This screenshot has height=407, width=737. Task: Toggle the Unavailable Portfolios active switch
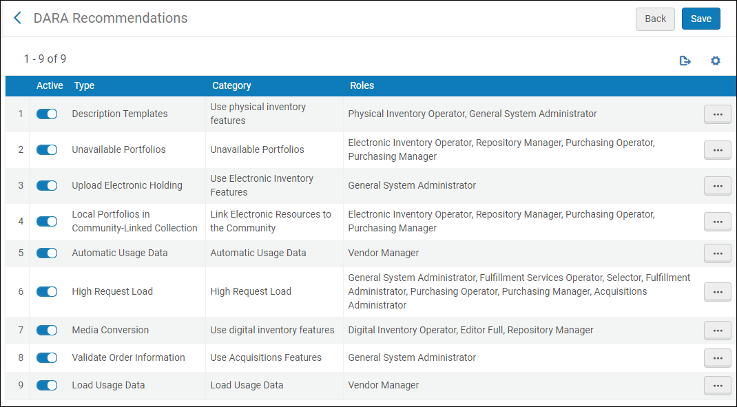pyautogui.click(x=47, y=150)
